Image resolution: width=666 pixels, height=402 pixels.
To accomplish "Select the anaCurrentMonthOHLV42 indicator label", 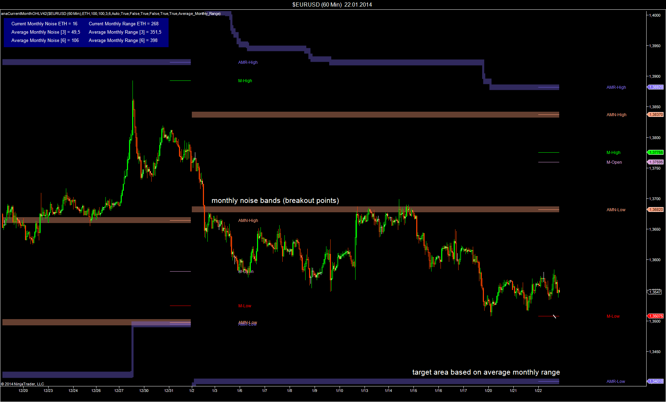I will (111, 14).
